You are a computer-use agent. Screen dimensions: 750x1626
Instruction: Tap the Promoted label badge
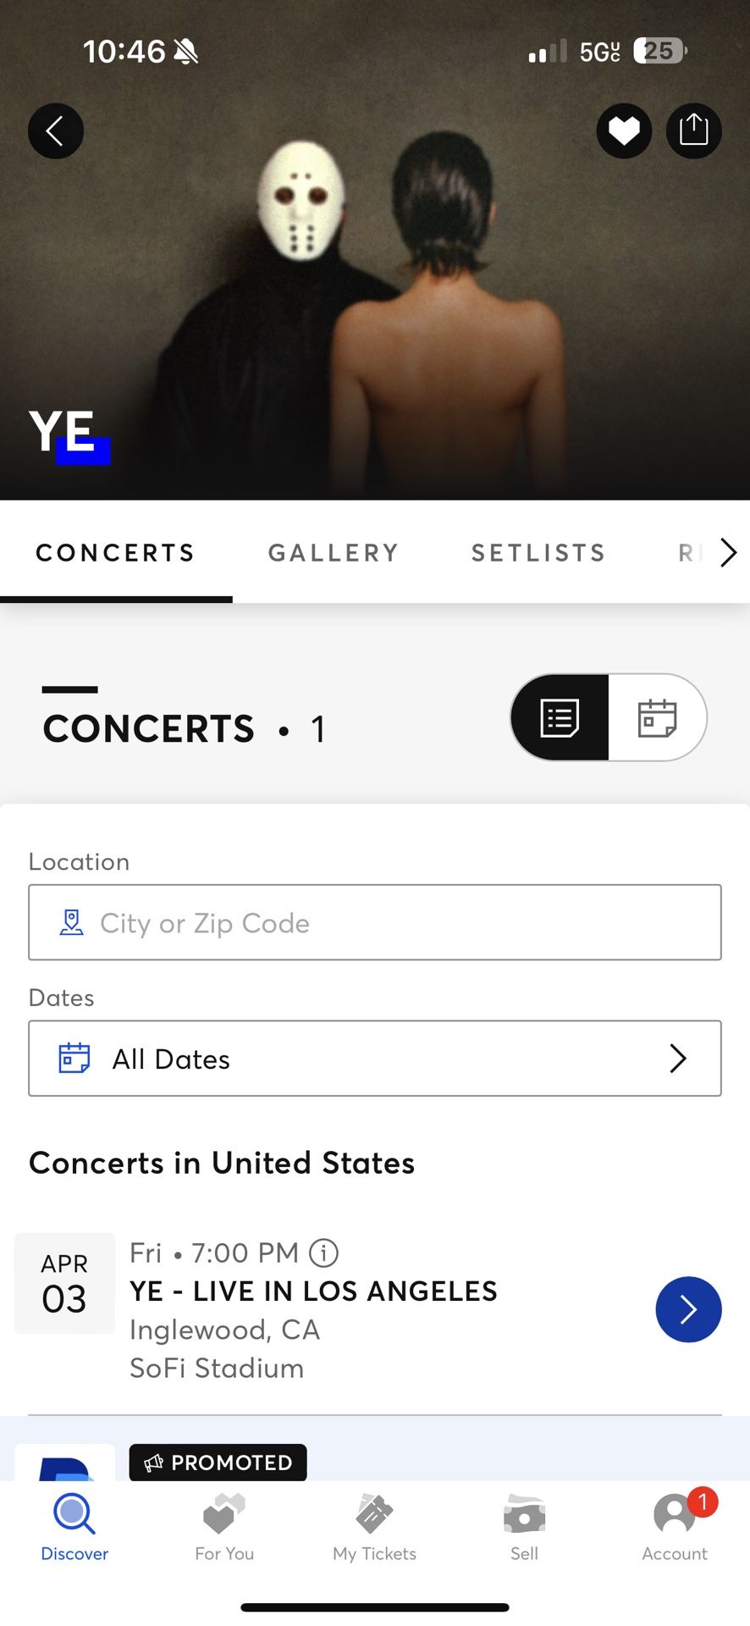[218, 1463]
